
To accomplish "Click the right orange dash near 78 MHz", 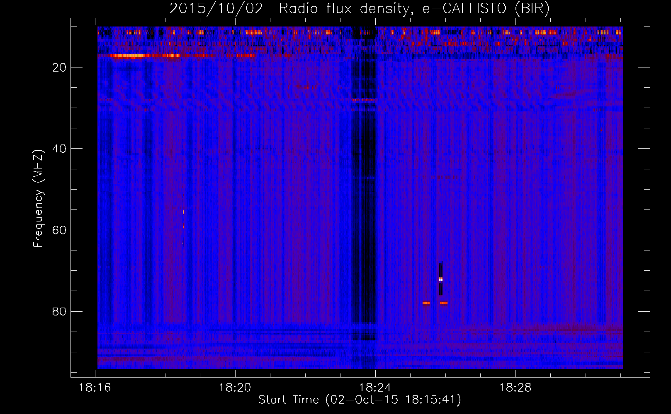I will pyautogui.click(x=444, y=303).
